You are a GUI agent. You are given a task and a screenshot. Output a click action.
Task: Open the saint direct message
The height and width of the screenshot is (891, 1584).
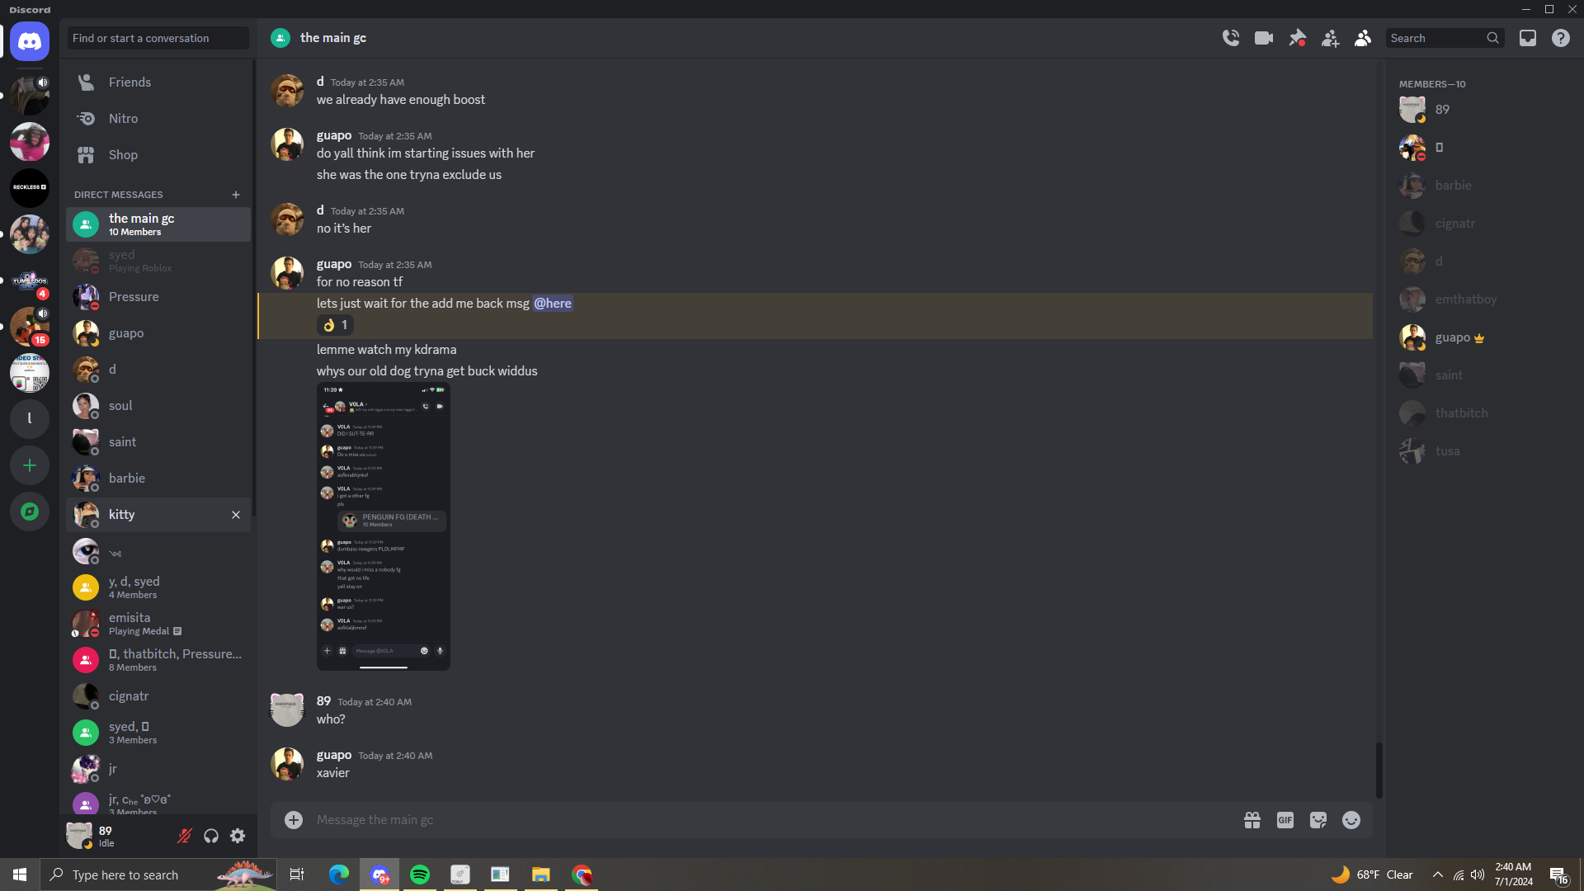158,442
